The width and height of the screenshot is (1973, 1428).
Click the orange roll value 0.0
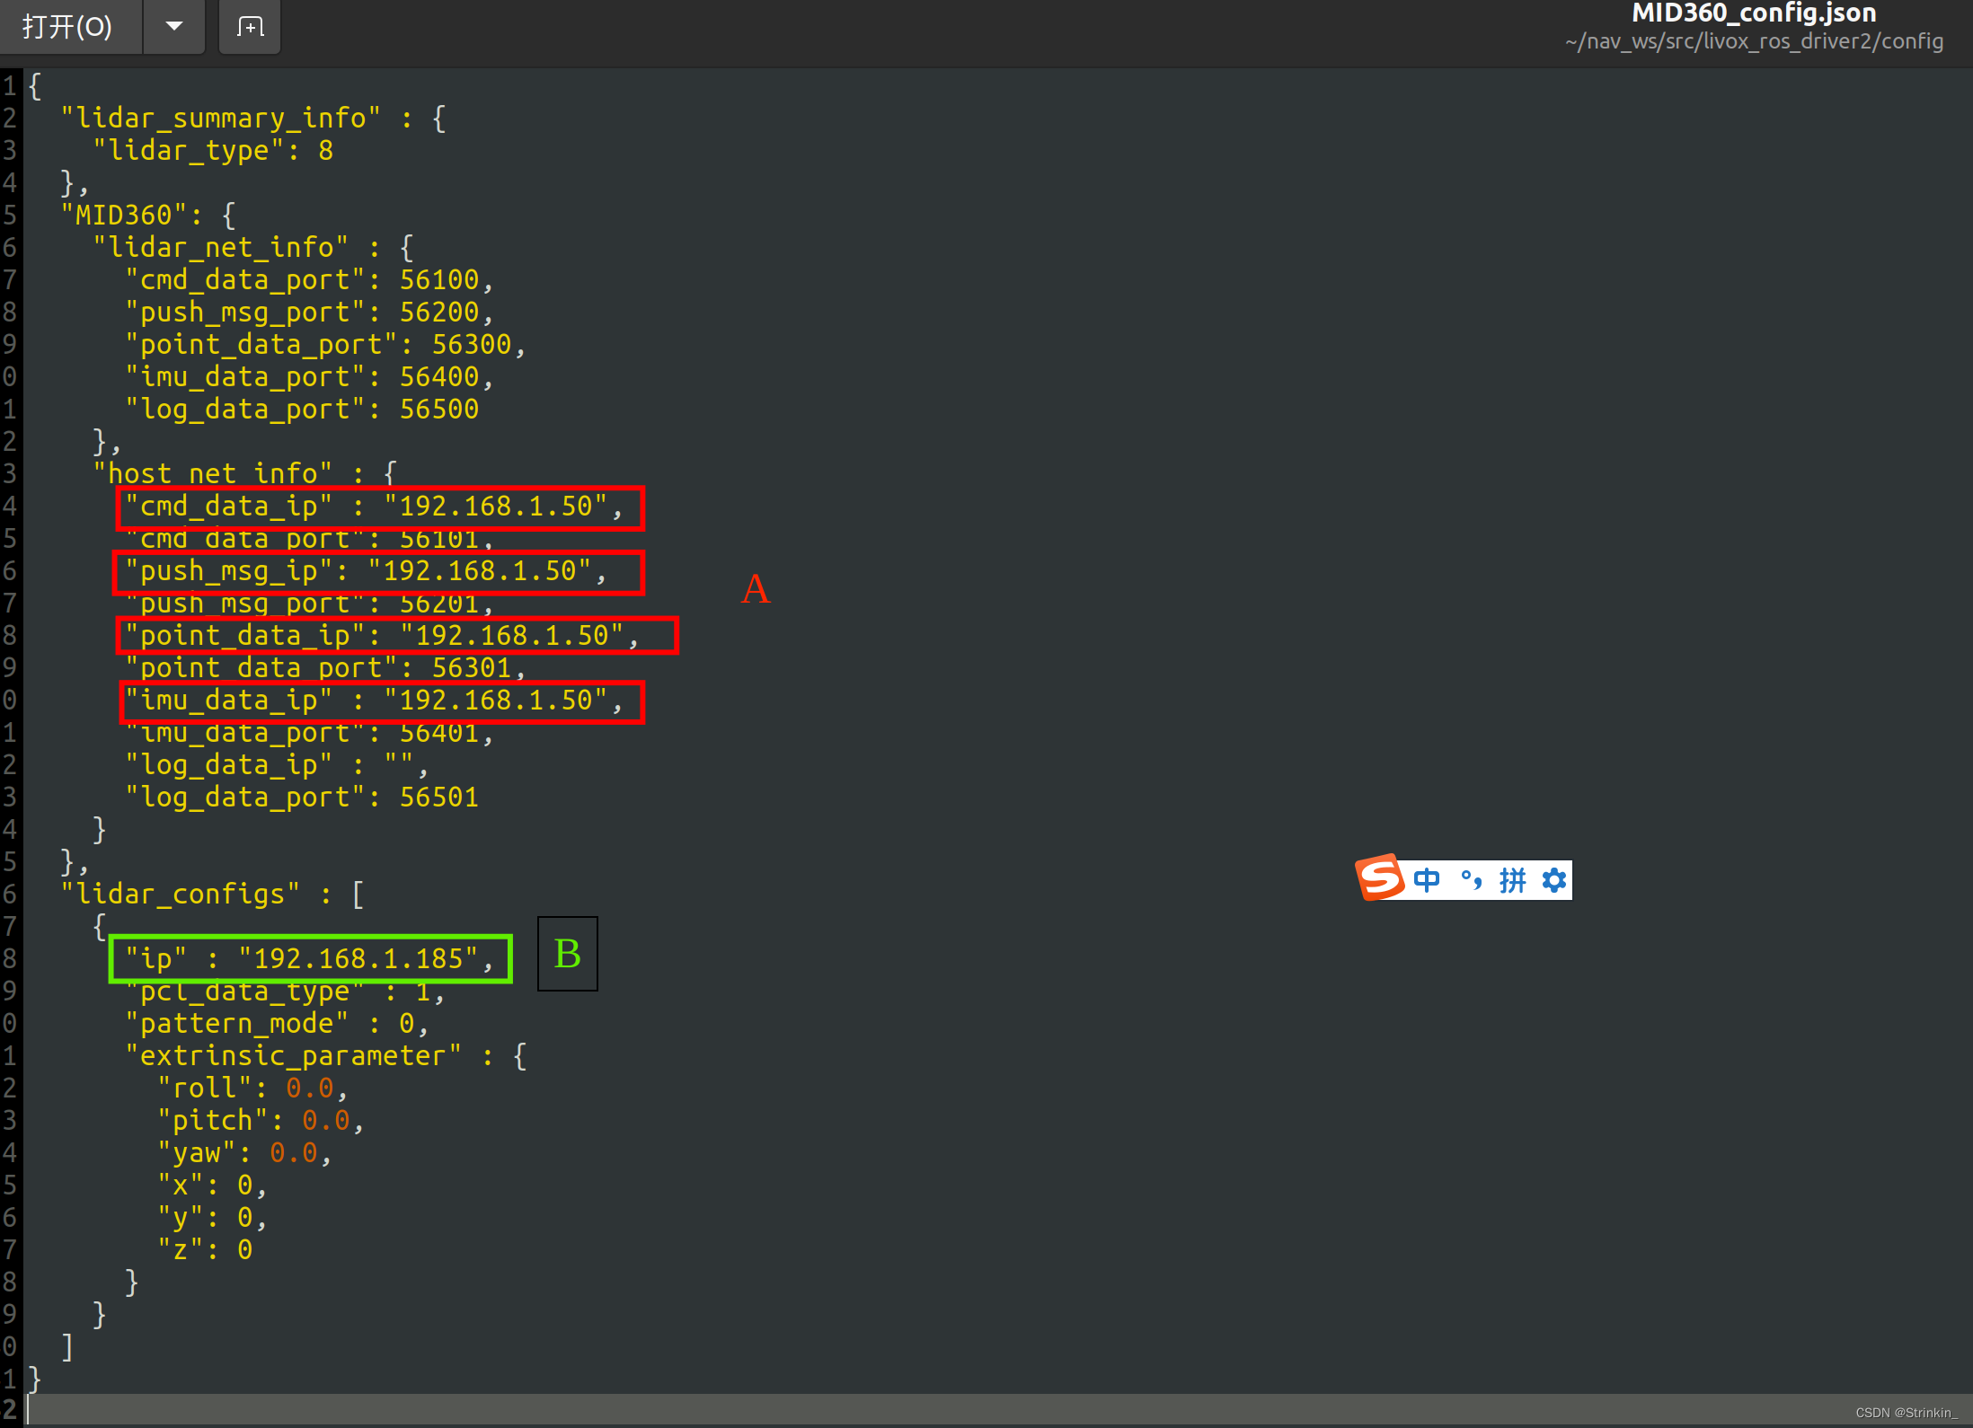click(309, 1089)
